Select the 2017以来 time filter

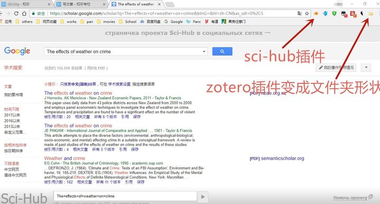(12, 115)
